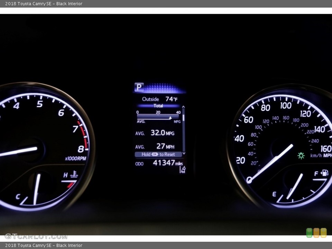Click the 240 km/h inner scale mark

coord(315,141)
